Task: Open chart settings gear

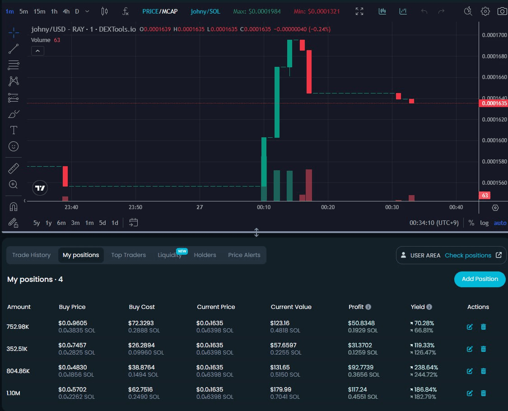Action: 485,11
